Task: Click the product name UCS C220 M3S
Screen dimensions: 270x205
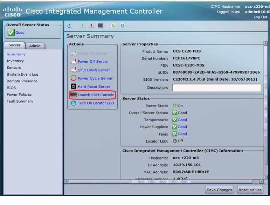Action: click(187, 51)
